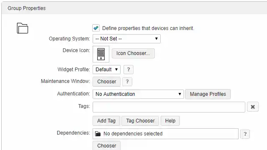Click the Icon Chooser button

[x=133, y=53]
